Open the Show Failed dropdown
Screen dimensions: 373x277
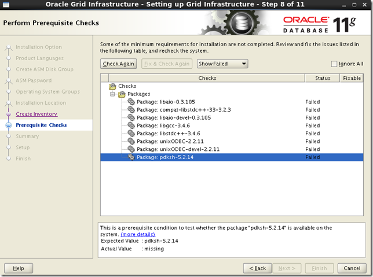tap(222, 64)
